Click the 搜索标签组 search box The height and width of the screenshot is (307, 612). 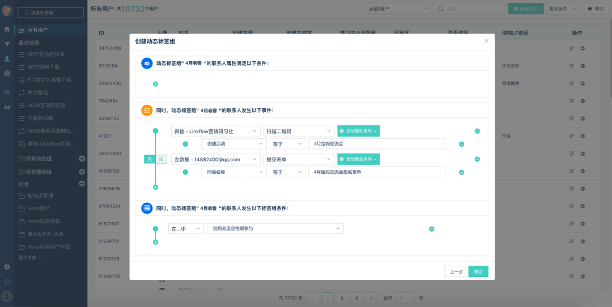51,12
